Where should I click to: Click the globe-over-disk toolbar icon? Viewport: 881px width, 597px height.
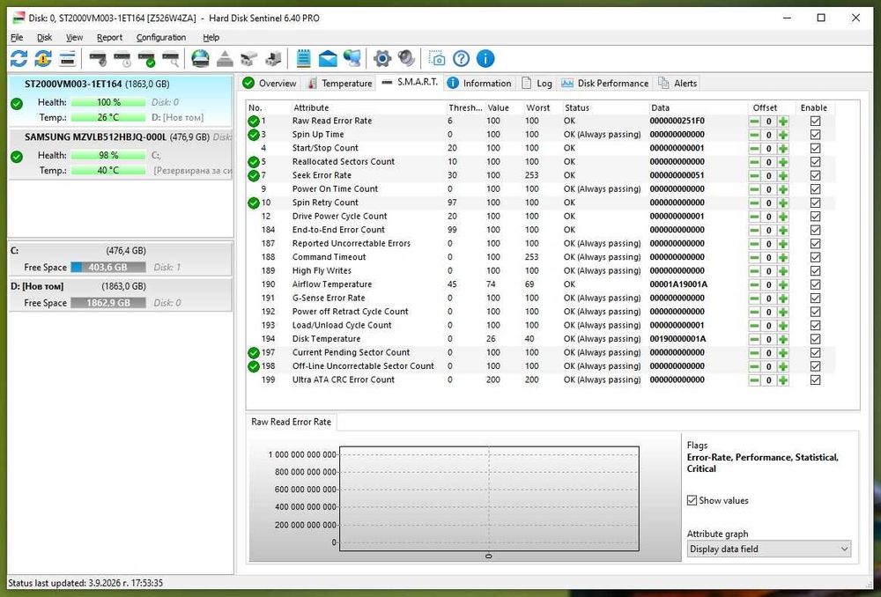pos(200,58)
